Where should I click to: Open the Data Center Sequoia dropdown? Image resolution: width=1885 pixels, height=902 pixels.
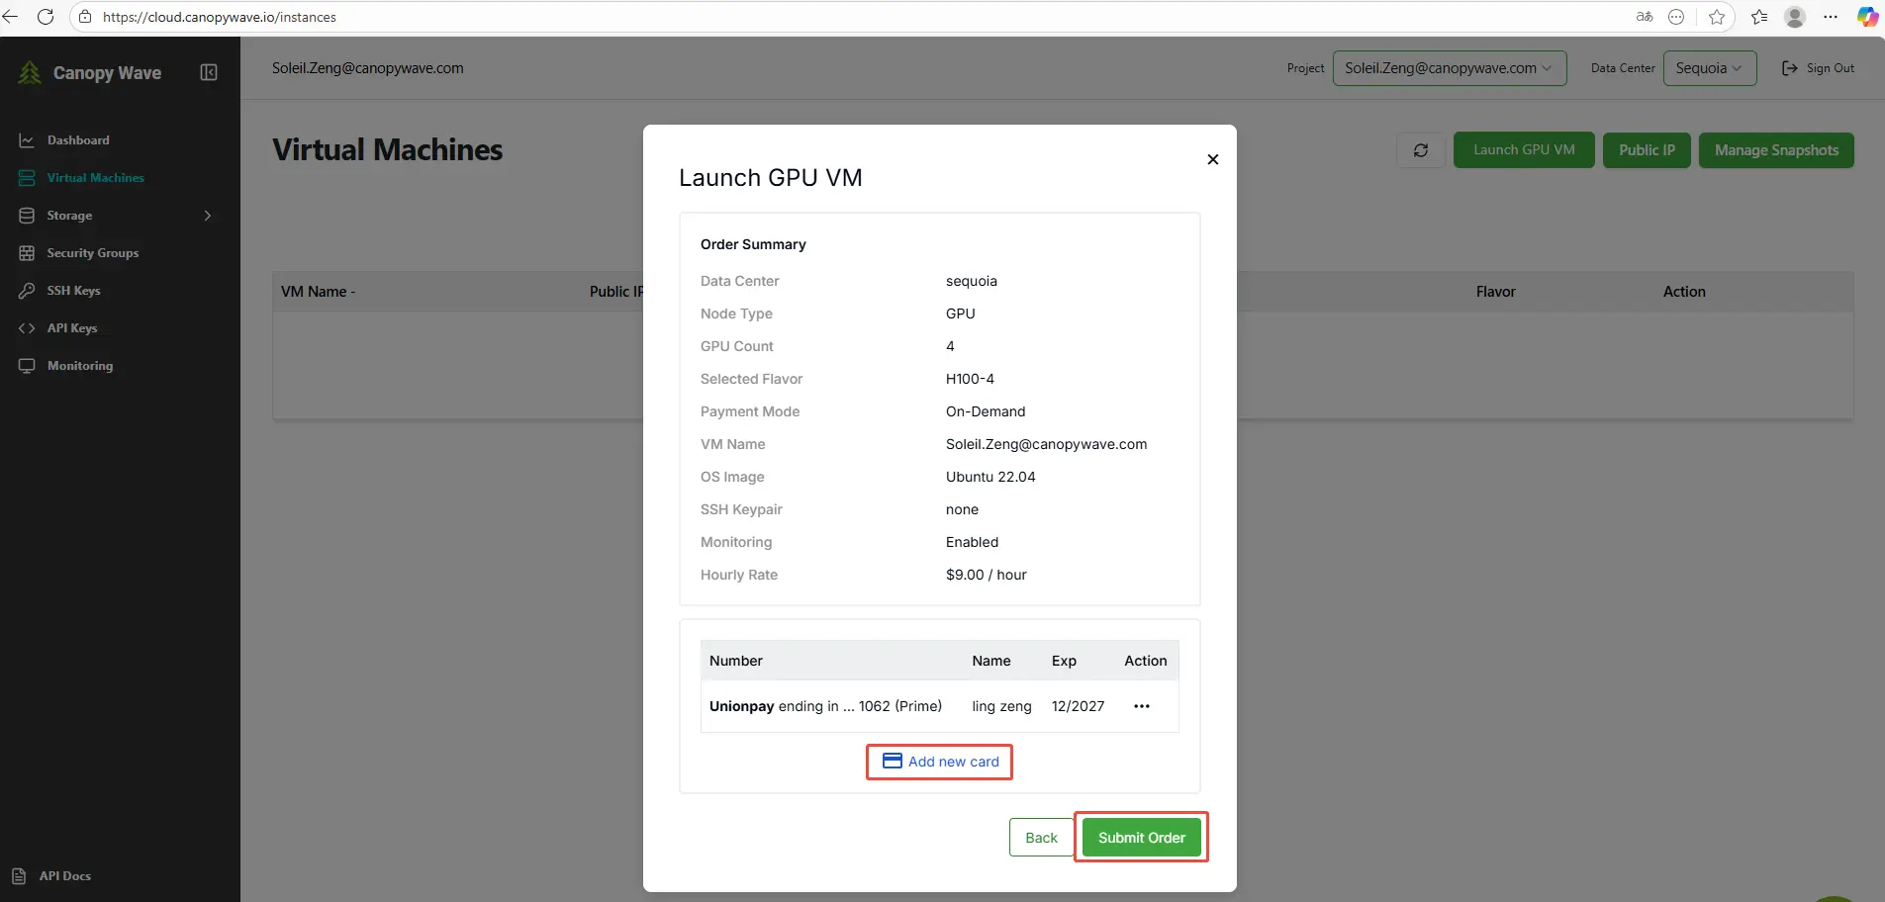click(1709, 68)
